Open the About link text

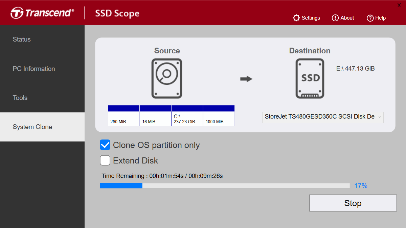[347, 18]
